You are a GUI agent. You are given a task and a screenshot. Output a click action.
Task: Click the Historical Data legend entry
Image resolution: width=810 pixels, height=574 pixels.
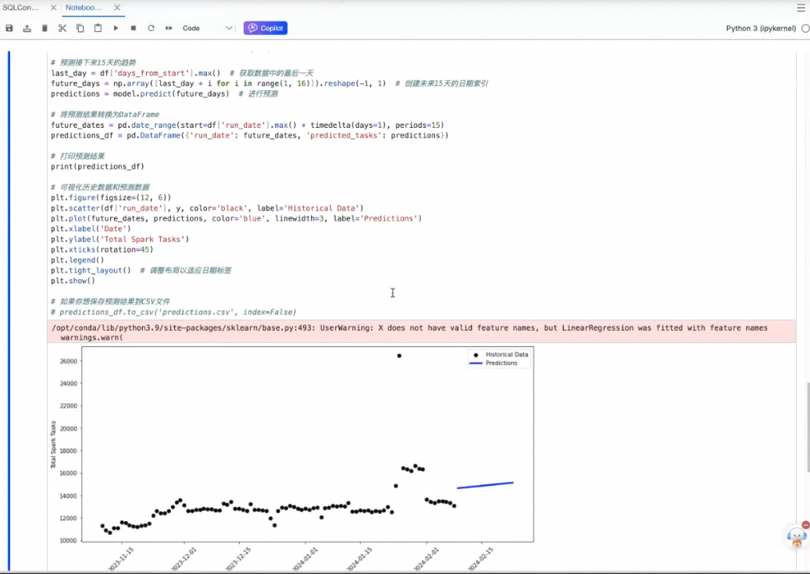tap(501, 355)
